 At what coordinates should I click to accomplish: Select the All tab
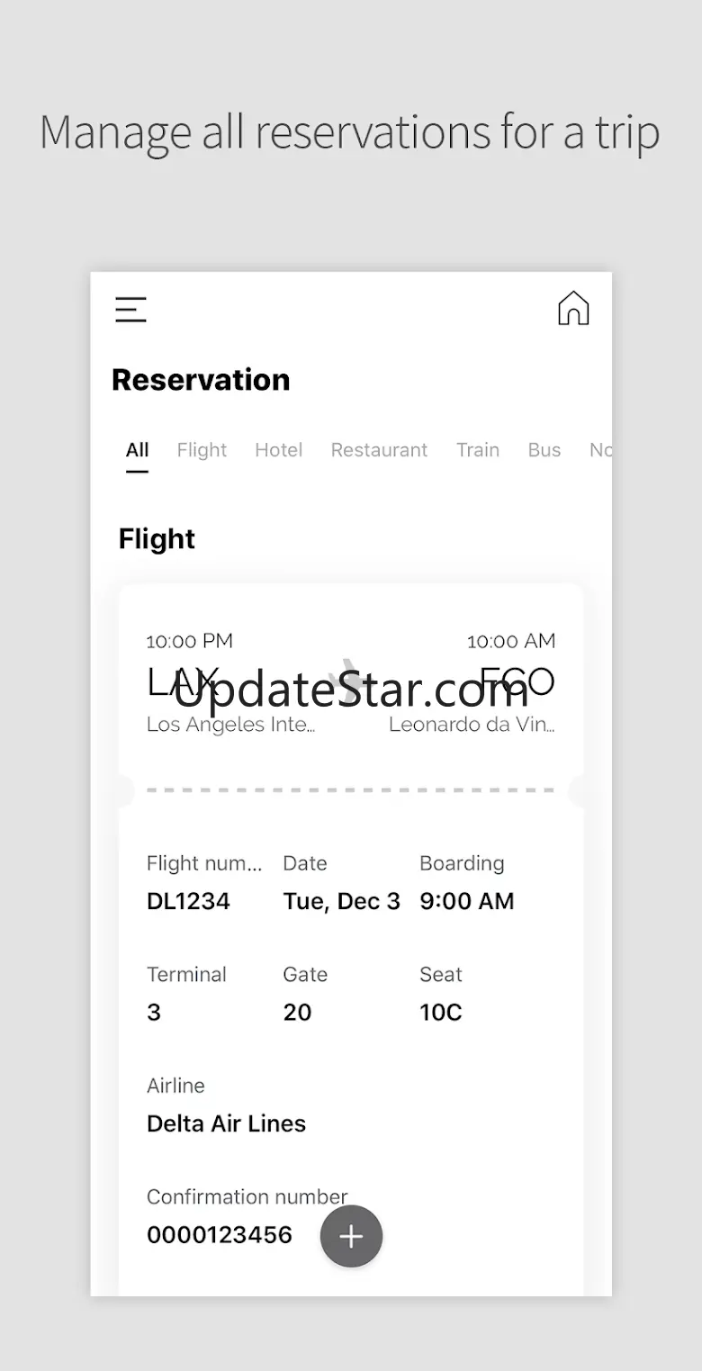137,450
